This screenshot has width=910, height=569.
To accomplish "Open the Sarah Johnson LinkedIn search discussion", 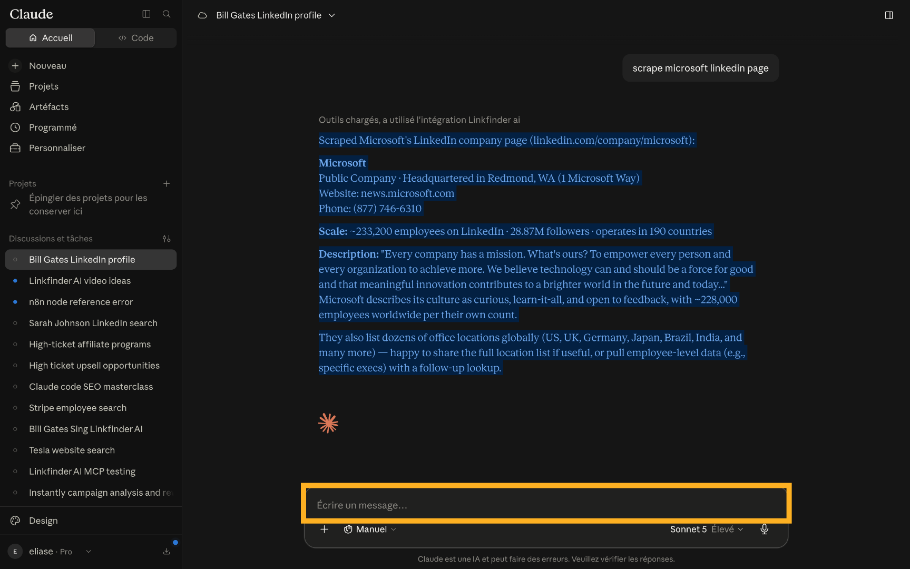I will point(91,323).
